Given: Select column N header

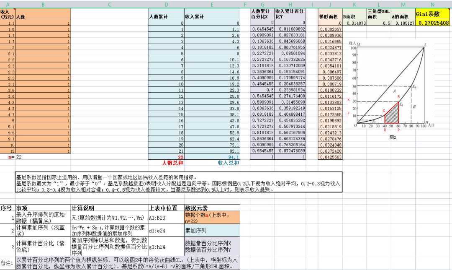Looking at the screenshot, I should [432, 5].
